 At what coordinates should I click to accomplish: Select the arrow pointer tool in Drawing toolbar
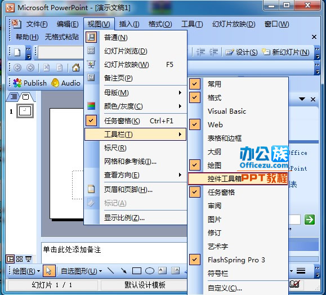(49, 271)
